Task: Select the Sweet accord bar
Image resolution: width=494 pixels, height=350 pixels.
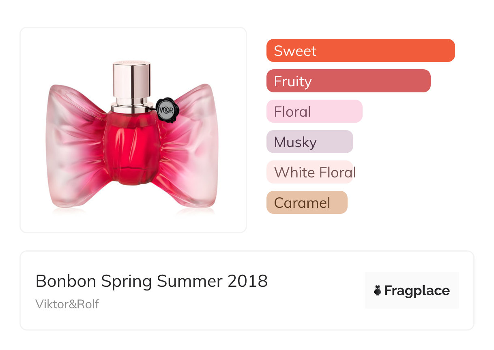Action: click(x=361, y=51)
